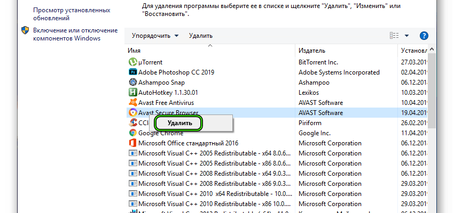Sort by the Издатель column header

click(312, 51)
